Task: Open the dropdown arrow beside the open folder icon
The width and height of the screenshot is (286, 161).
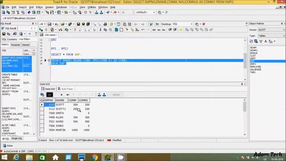Action: pos(66,24)
